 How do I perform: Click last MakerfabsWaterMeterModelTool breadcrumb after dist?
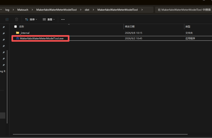[x=118, y=10]
